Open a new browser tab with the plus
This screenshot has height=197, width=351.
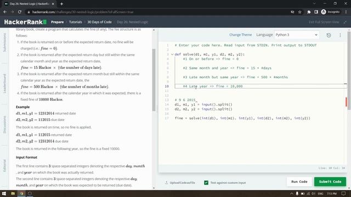click(61, 4)
